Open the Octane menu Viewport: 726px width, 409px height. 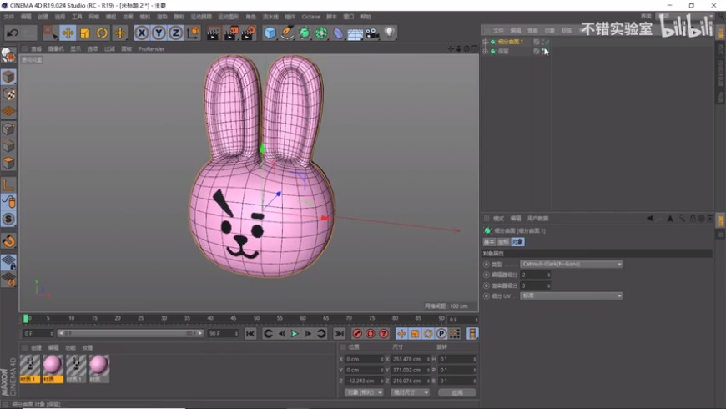click(310, 17)
